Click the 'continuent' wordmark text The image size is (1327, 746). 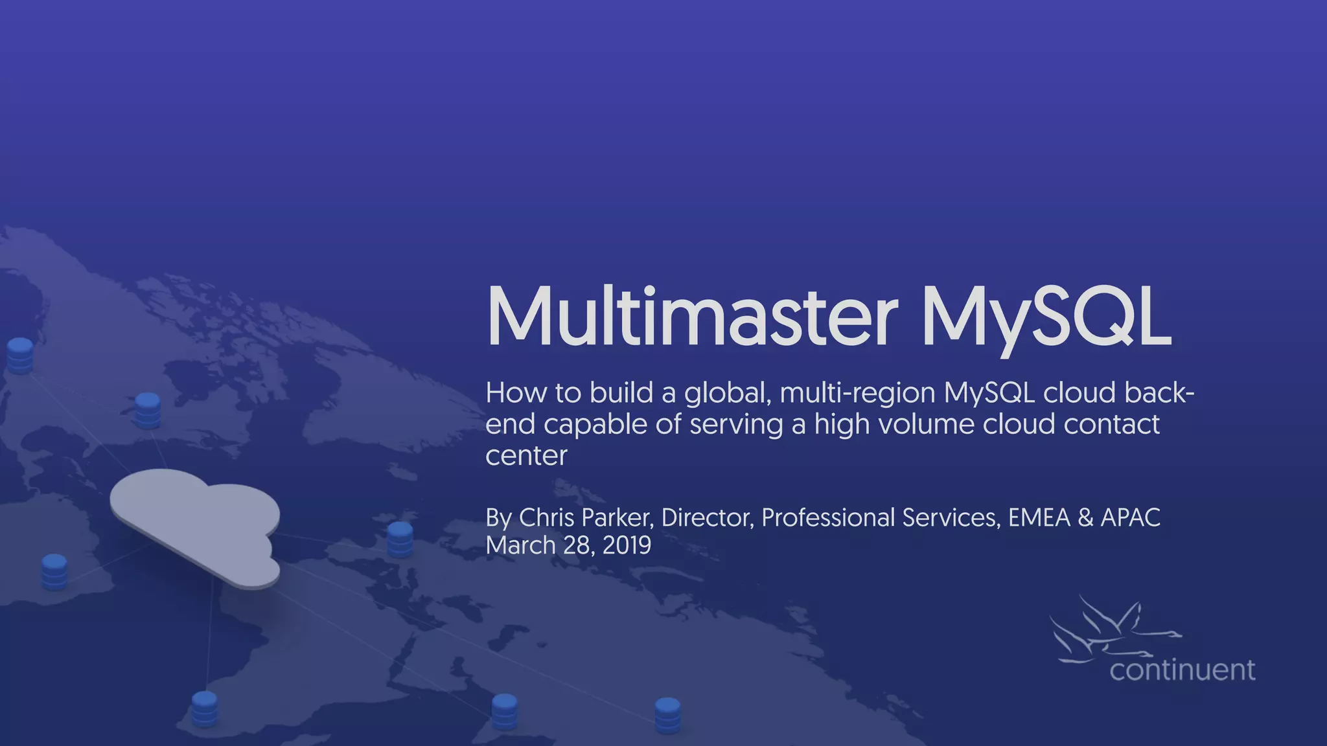(x=1182, y=670)
